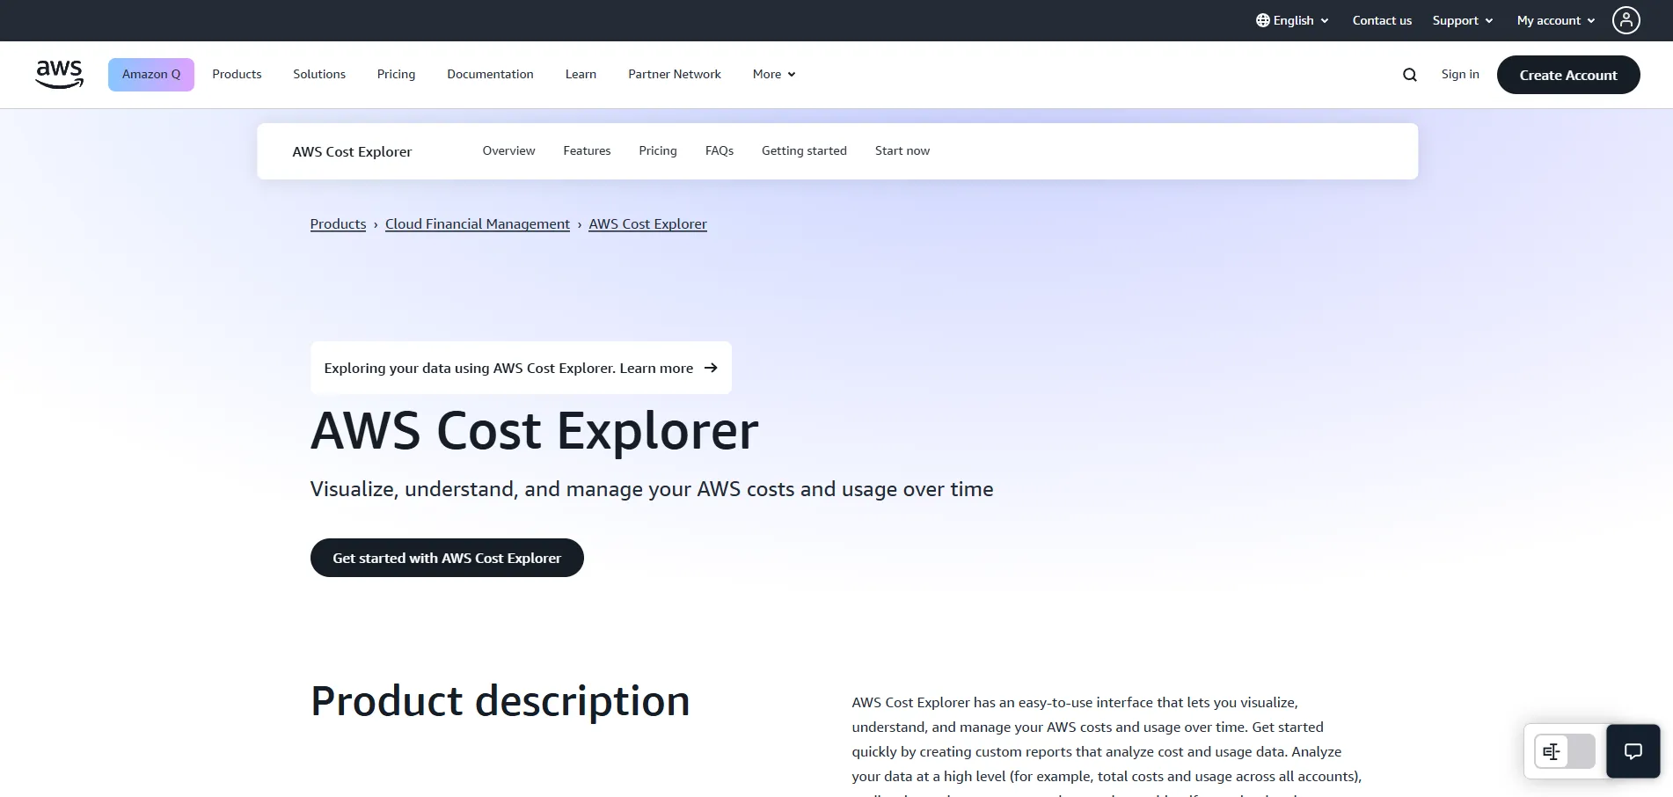The height and width of the screenshot is (797, 1673).
Task: Switch to Getting started tab
Action: pos(804,150)
